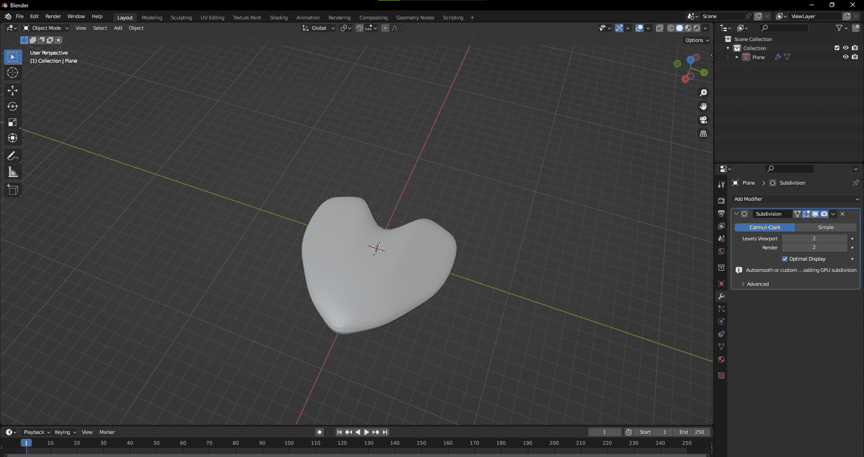Toggle Collection exclude checkbox in outliner
The width and height of the screenshot is (864, 457).
pos(837,48)
